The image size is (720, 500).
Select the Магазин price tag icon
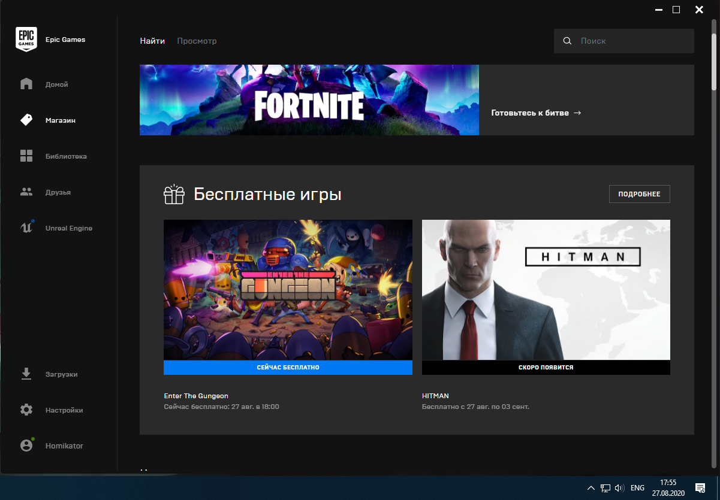26,120
